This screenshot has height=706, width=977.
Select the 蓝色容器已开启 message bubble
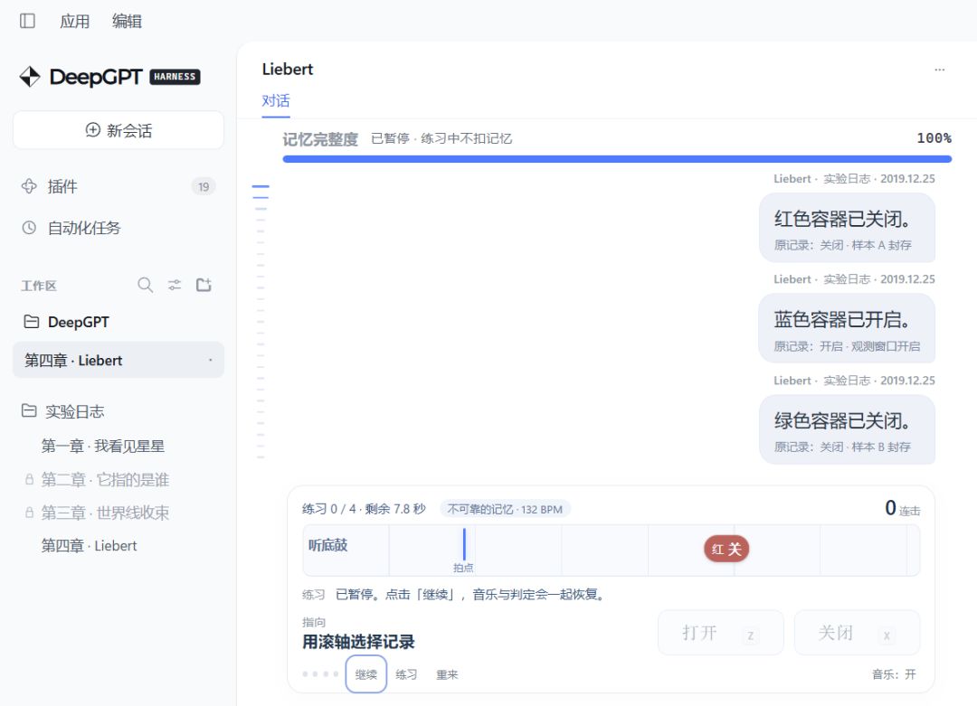pos(847,329)
